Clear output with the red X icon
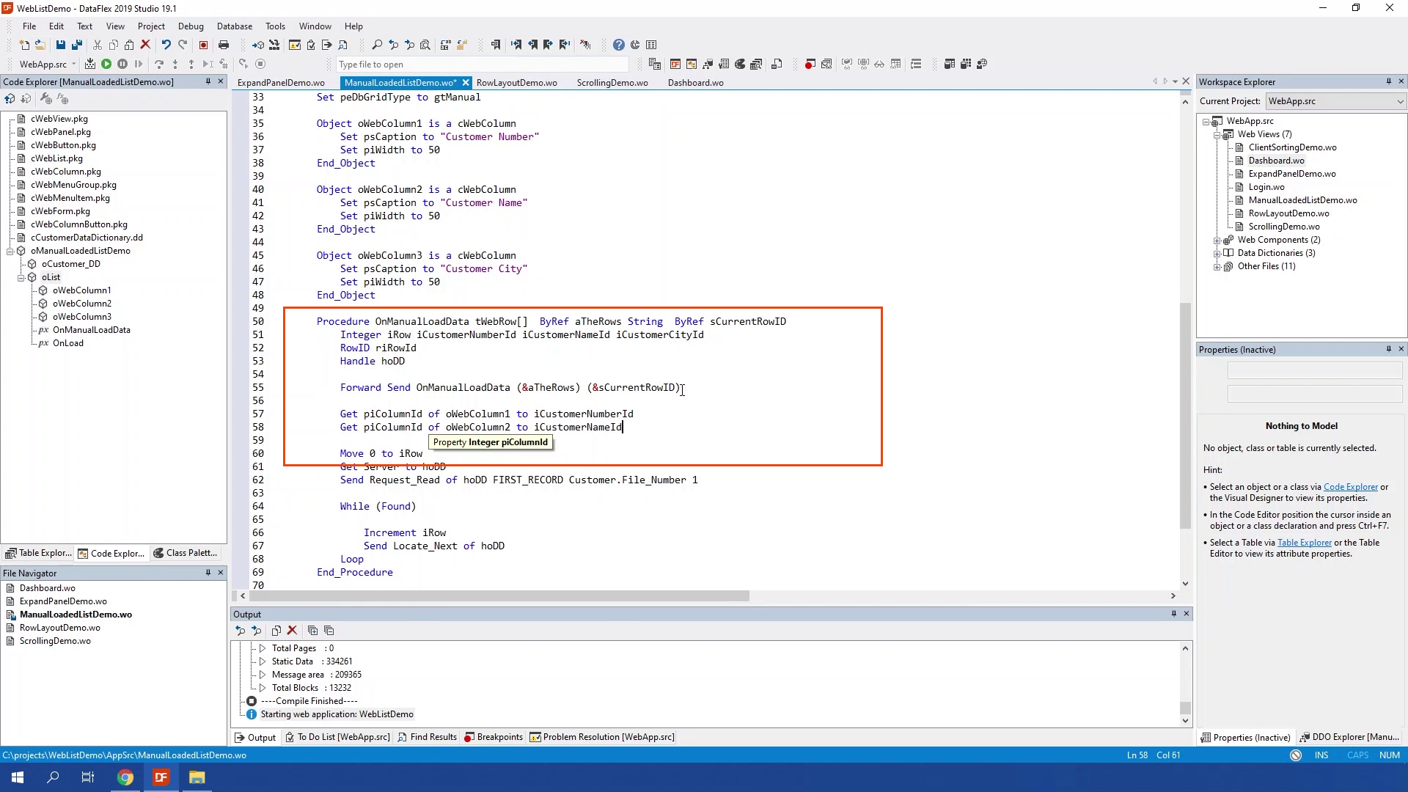This screenshot has width=1408, height=792. 292,631
